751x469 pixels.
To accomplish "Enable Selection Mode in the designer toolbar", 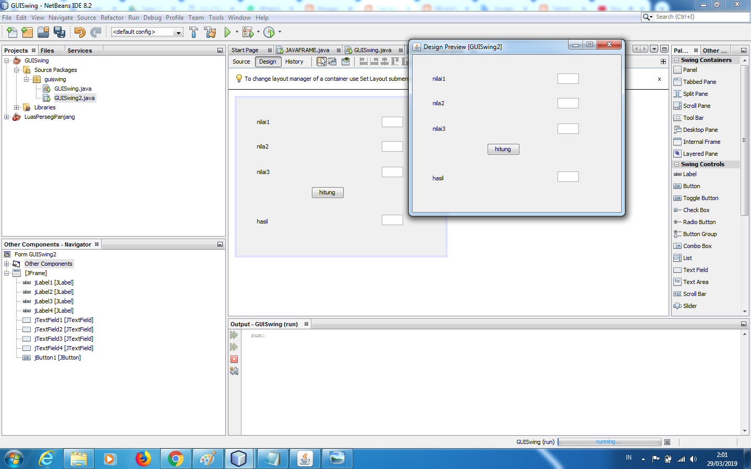I will 321,61.
